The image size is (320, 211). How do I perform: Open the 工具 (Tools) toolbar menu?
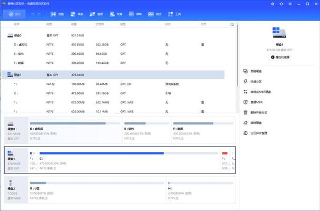(x=174, y=14)
